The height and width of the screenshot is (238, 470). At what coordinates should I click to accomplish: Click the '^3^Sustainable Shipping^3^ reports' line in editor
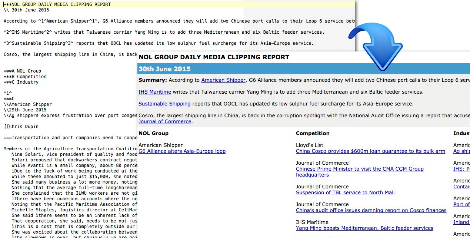coord(159,43)
